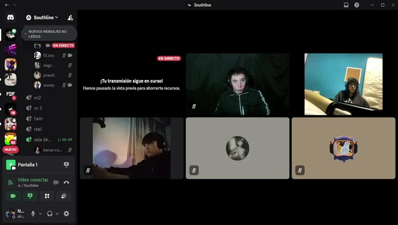
Task: Click EN DIRECTO badge on stream tile
Action: pyautogui.click(x=169, y=58)
